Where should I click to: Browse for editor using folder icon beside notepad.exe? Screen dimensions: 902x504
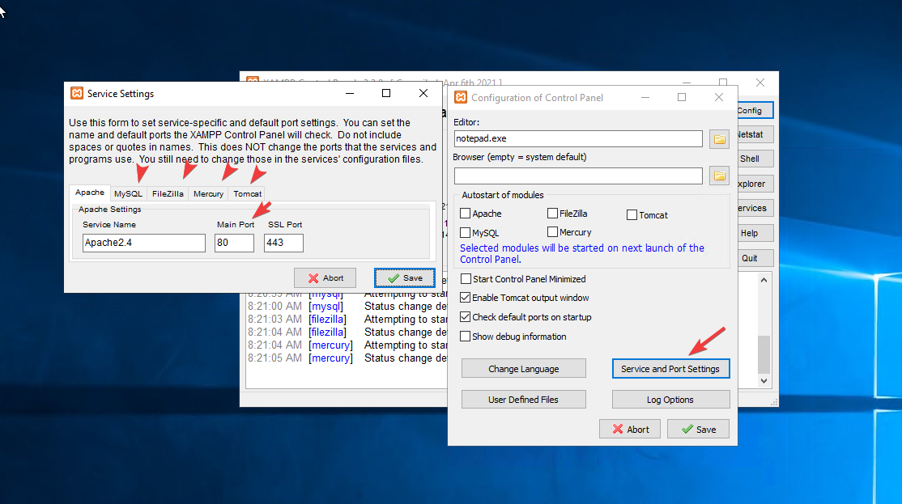[x=719, y=139]
